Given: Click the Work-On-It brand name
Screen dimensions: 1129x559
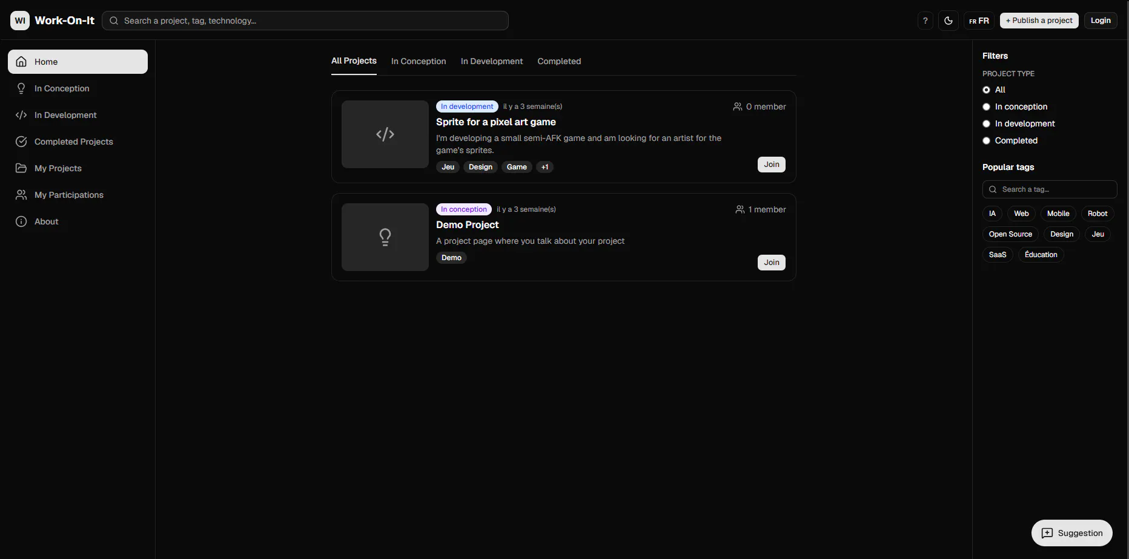Looking at the screenshot, I should pos(65,21).
